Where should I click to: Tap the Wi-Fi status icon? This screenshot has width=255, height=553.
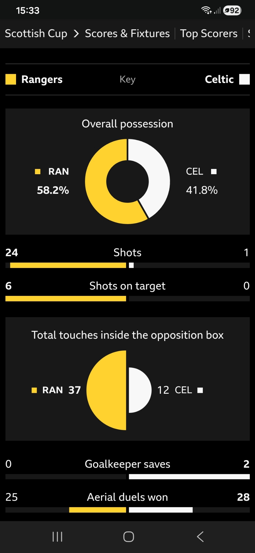tap(206, 11)
